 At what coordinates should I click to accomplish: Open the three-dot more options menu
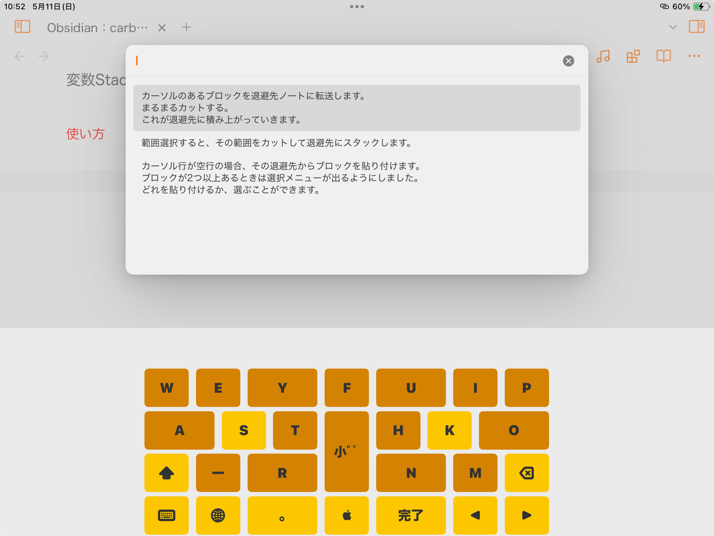(694, 56)
